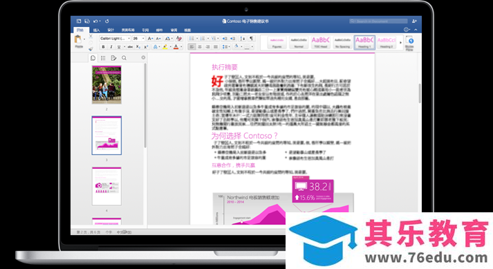
Task: Open the search tab in the sidebar
Action: pyautogui.click(x=124, y=58)
